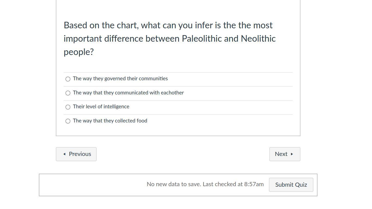Screen dimensions: 372x209
Task: Click the answer text about communicating with eachother
Action: [128, 93]
